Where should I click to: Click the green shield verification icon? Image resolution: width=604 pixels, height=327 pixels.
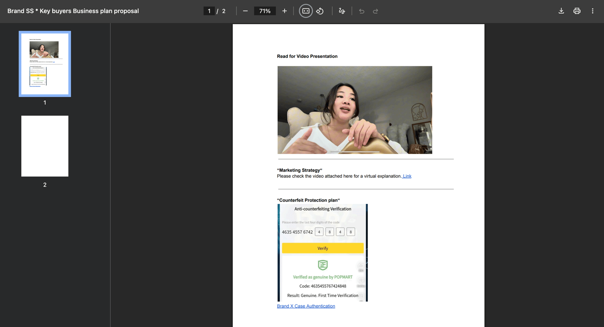pyautogui.click(x=323, y=265)
